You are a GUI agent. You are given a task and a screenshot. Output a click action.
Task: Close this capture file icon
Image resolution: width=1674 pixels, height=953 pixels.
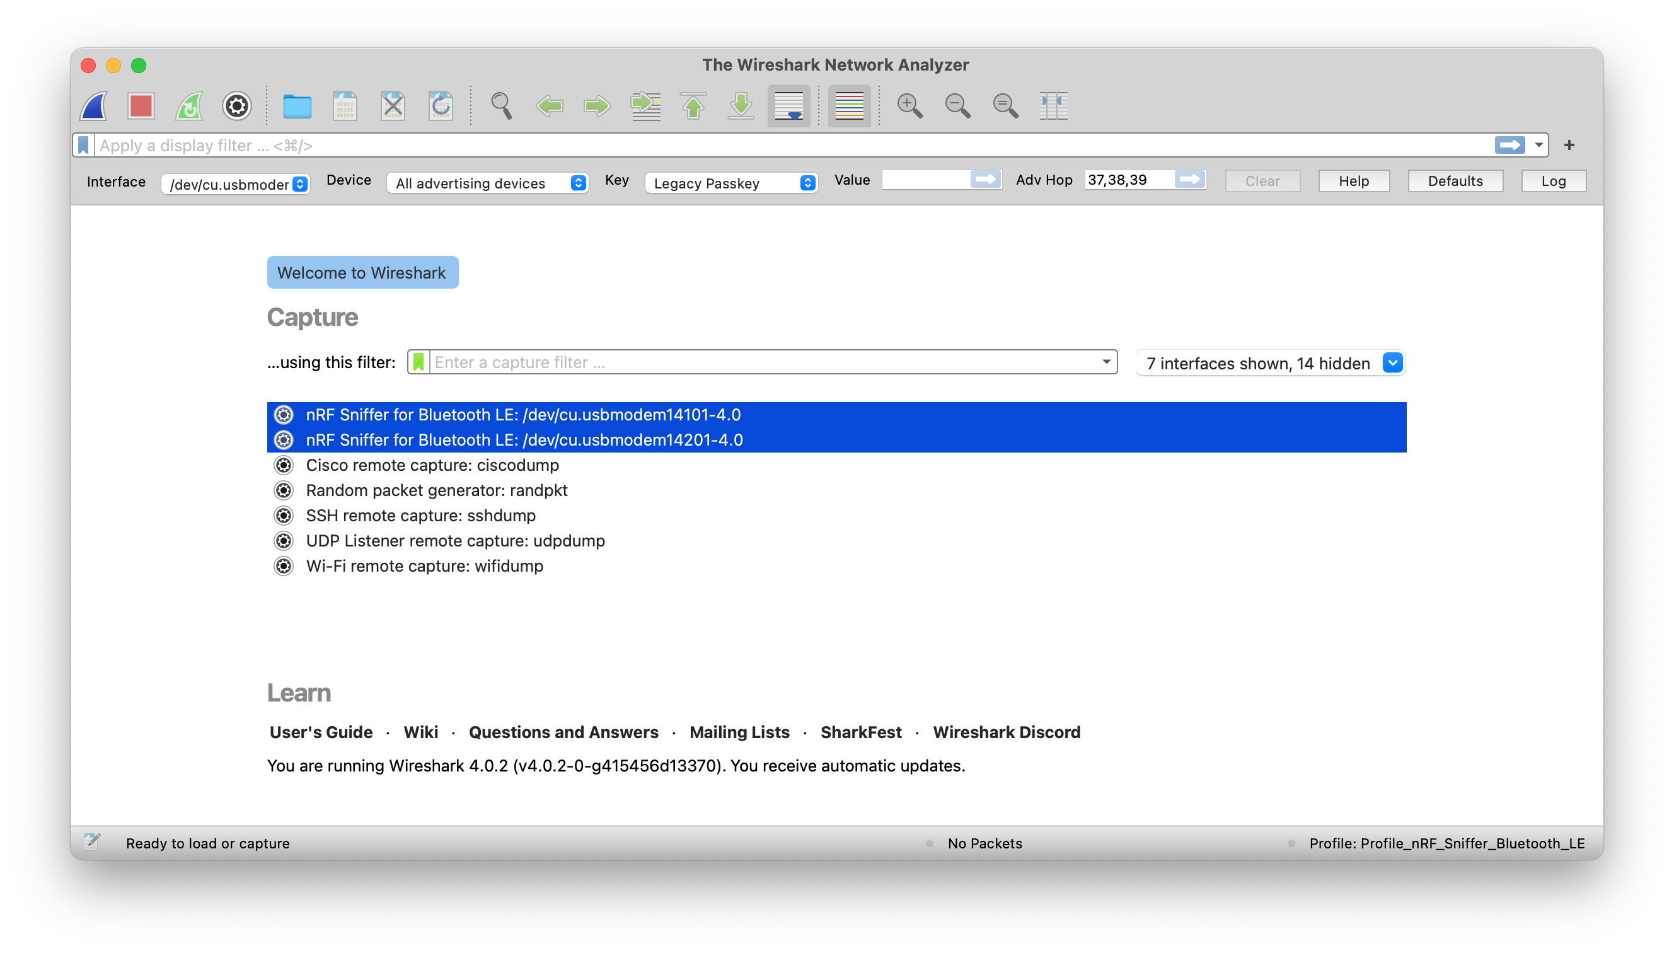click(x=393, y=105)
